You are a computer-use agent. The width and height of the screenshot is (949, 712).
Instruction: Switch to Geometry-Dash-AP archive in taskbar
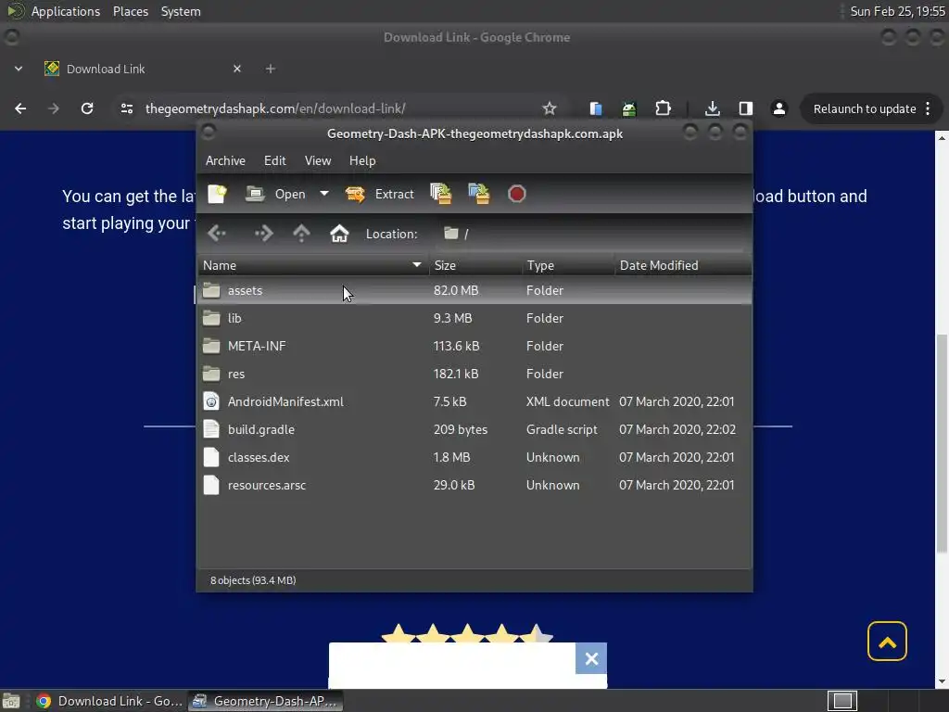point(265,701)
